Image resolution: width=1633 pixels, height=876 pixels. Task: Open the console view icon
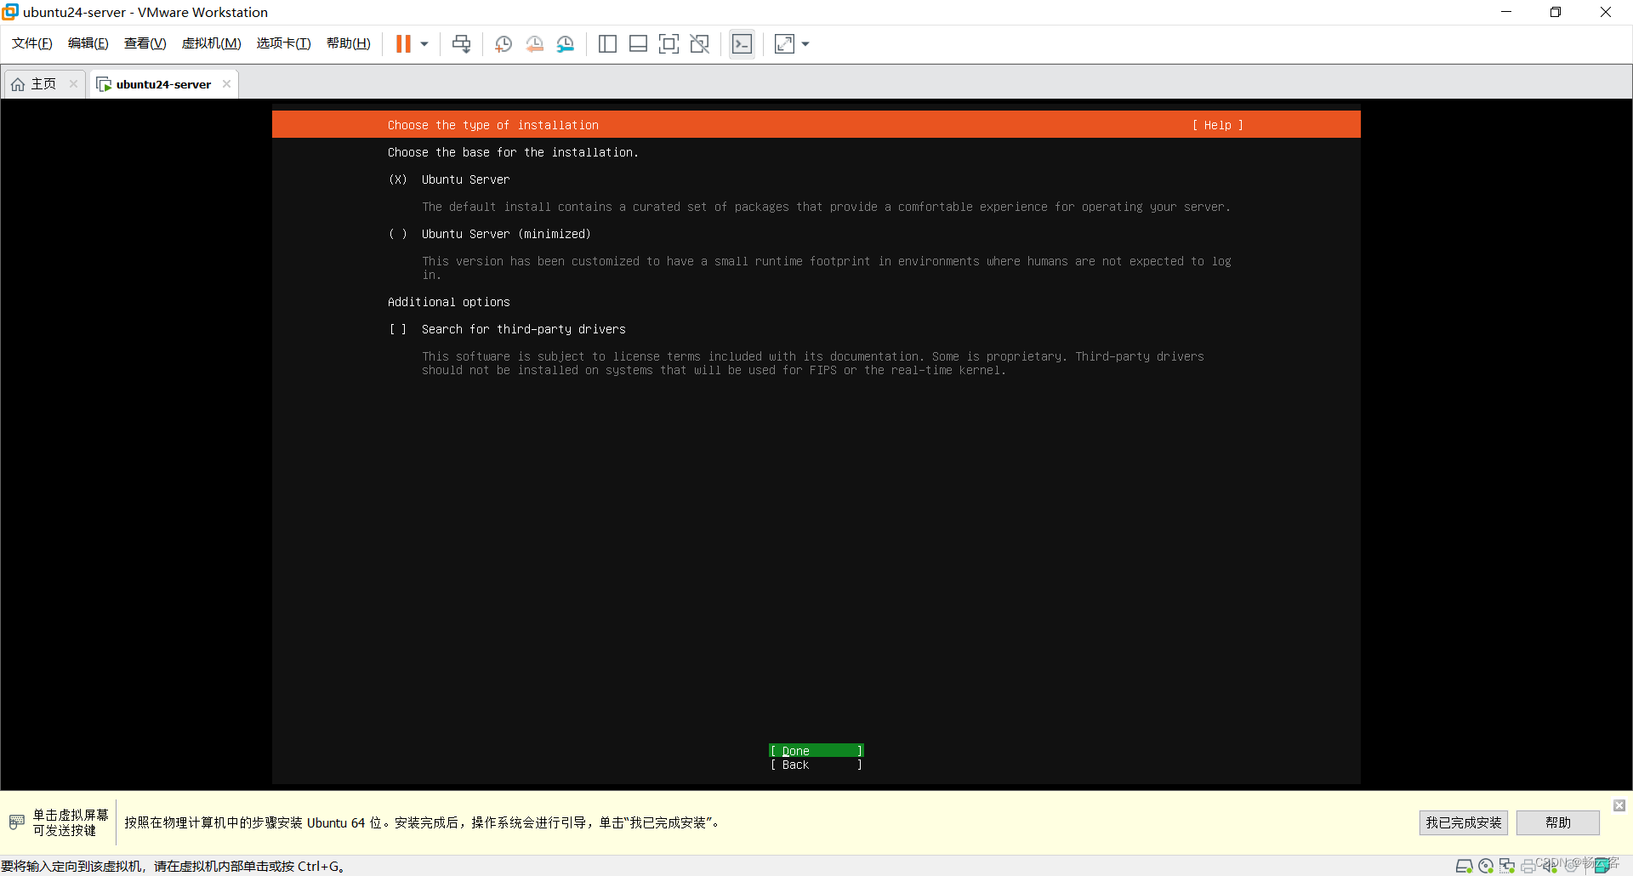click(742, 44)
